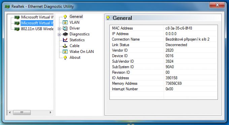
Task: Open the Statistics section
Action: click(x=77, y=40)
